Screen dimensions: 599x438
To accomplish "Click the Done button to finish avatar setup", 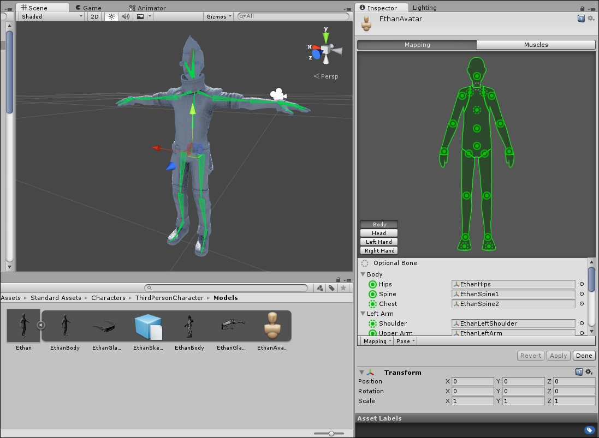I will tap(584, 355).
